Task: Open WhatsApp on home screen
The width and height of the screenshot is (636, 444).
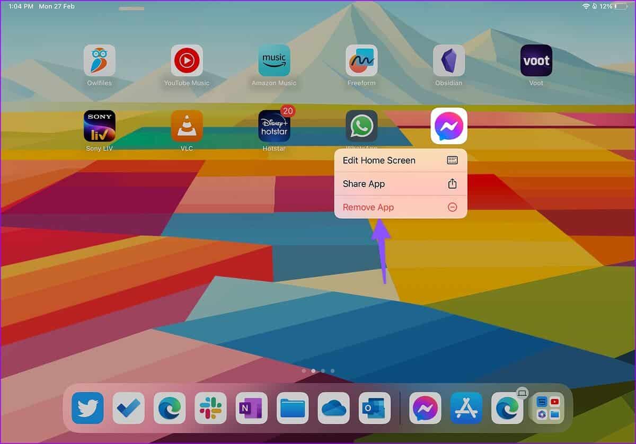Action: tap(361, 126)
